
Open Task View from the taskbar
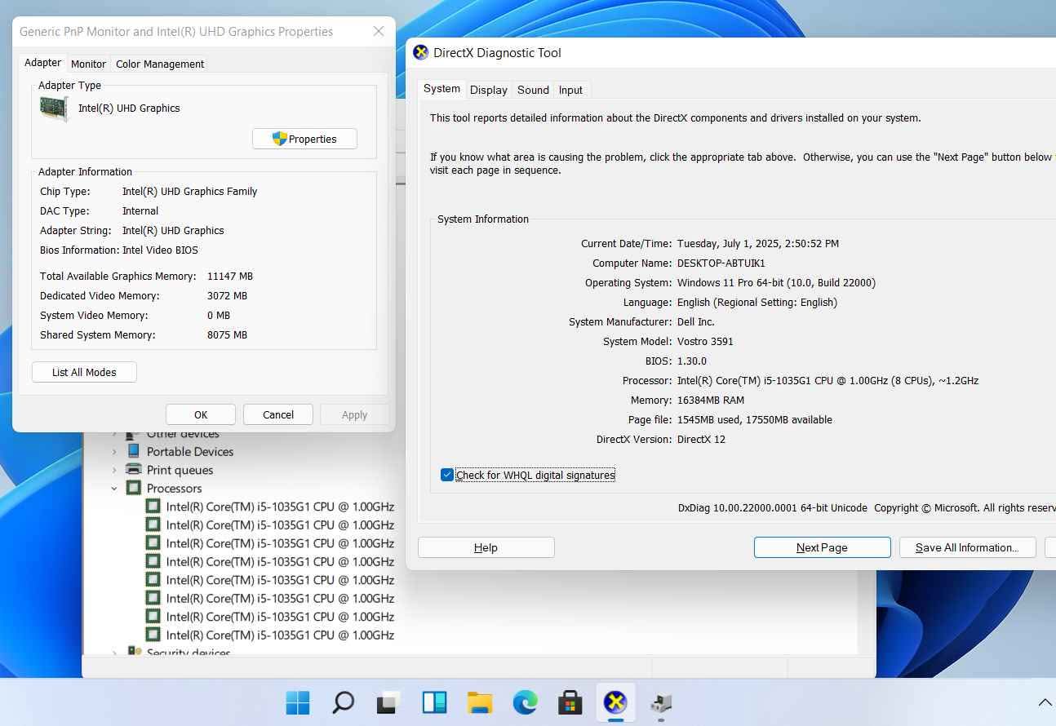pos(388,702)
